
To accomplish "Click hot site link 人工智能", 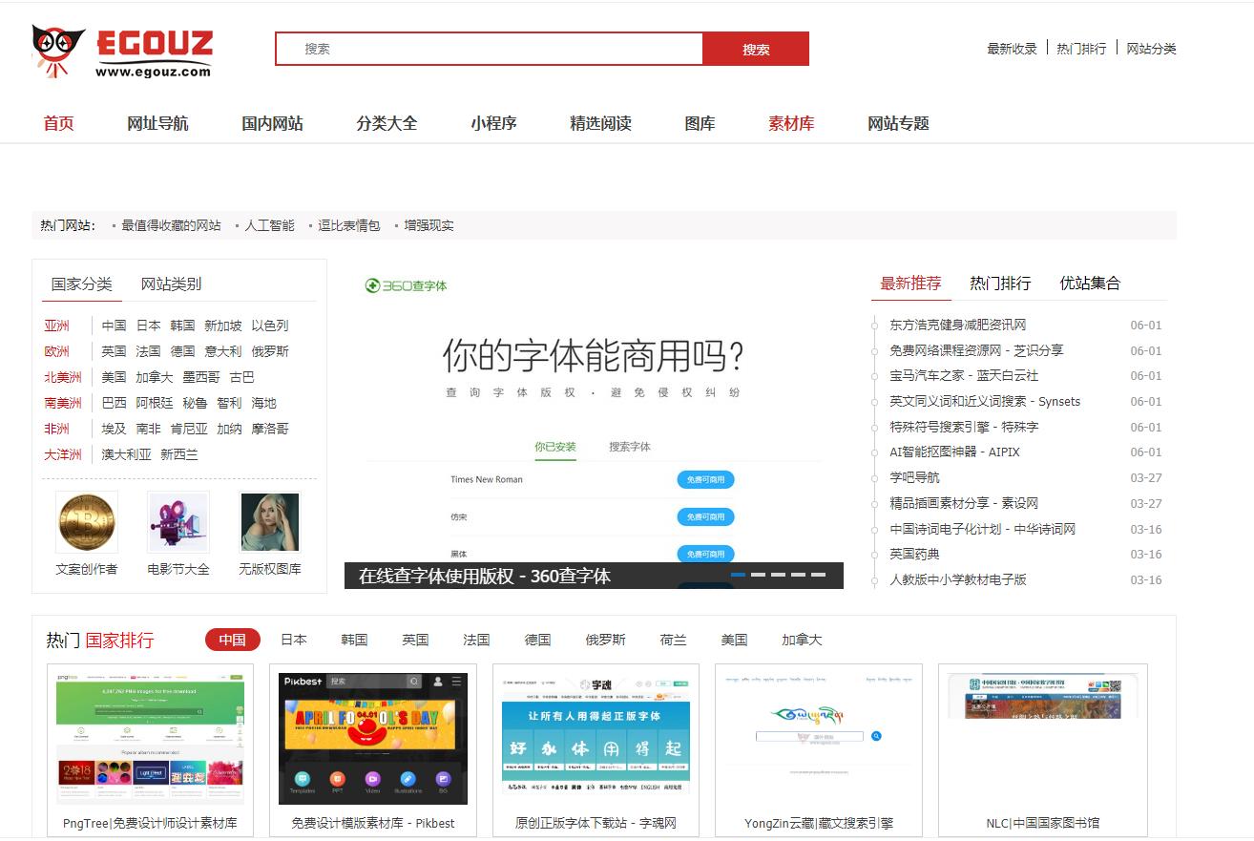I will (x=269, y=225).
